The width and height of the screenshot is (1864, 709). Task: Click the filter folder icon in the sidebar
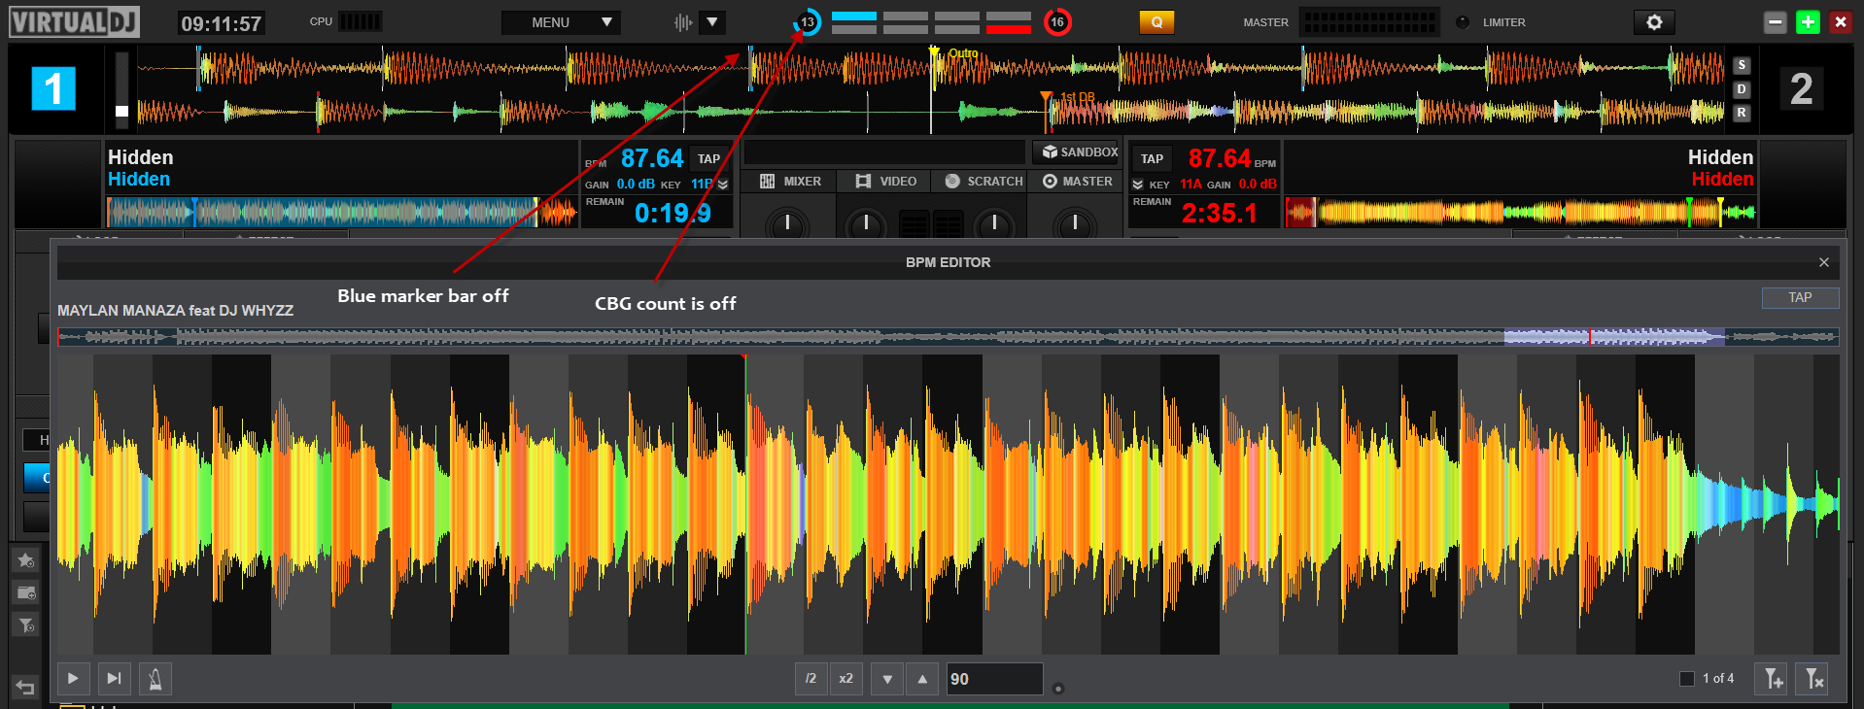(x=25, y=625)
